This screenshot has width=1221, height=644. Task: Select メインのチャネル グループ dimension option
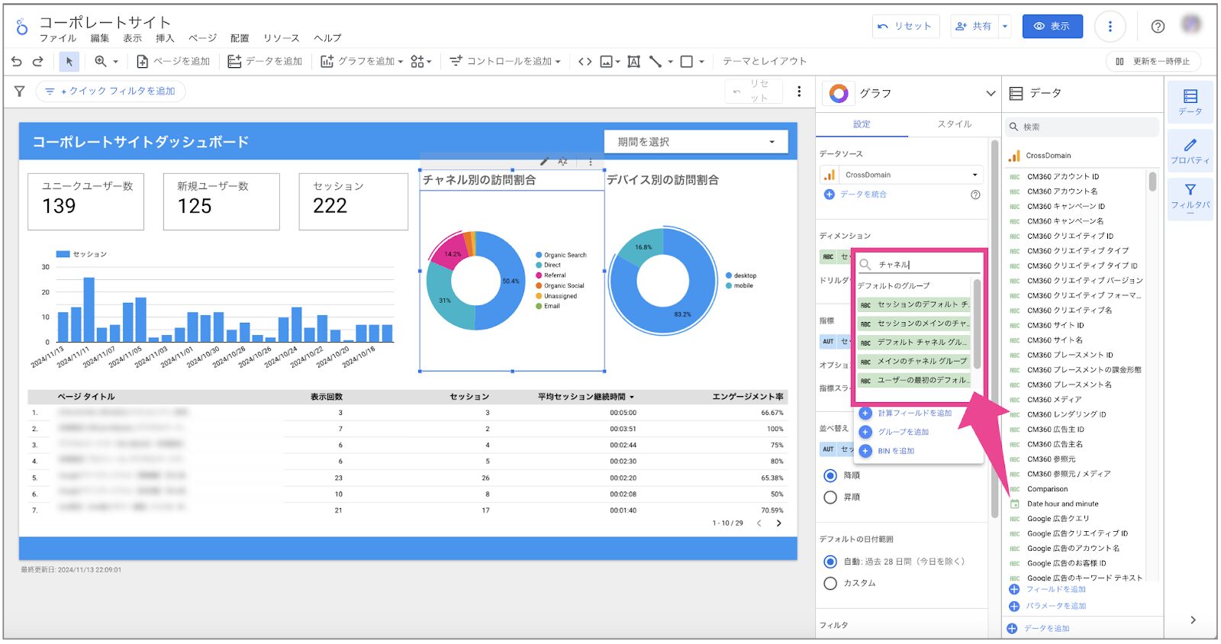913,362
